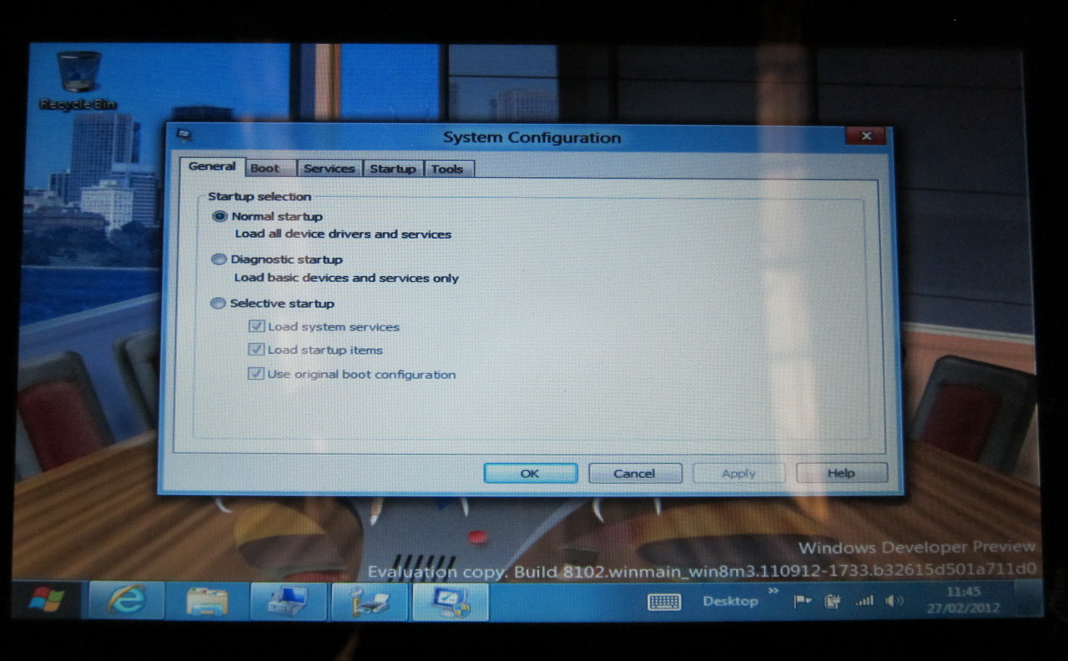Click the network signal bars icon
Screen dimensions: 1068x661
pos(864,601)
